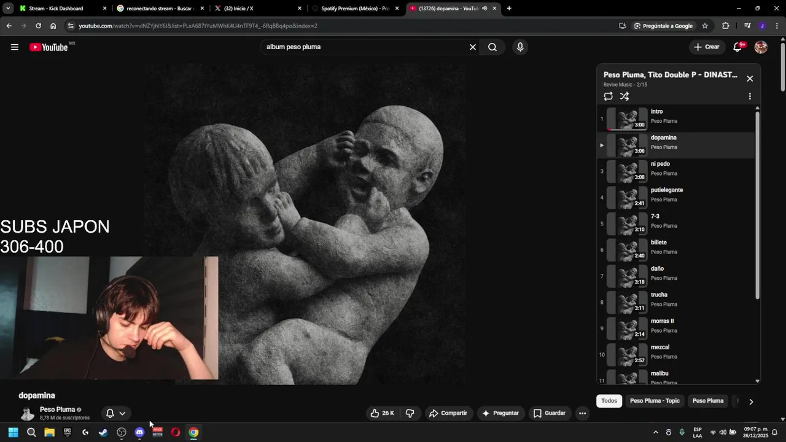The width and height of the screenshot is (786, 442).
Task: Select the Todos filter chip
Action: [609, 401]
